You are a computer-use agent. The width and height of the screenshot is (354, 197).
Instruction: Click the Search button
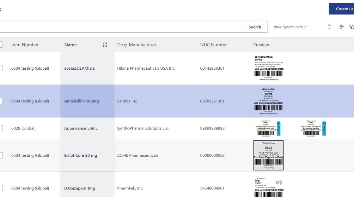coord(255,27)
